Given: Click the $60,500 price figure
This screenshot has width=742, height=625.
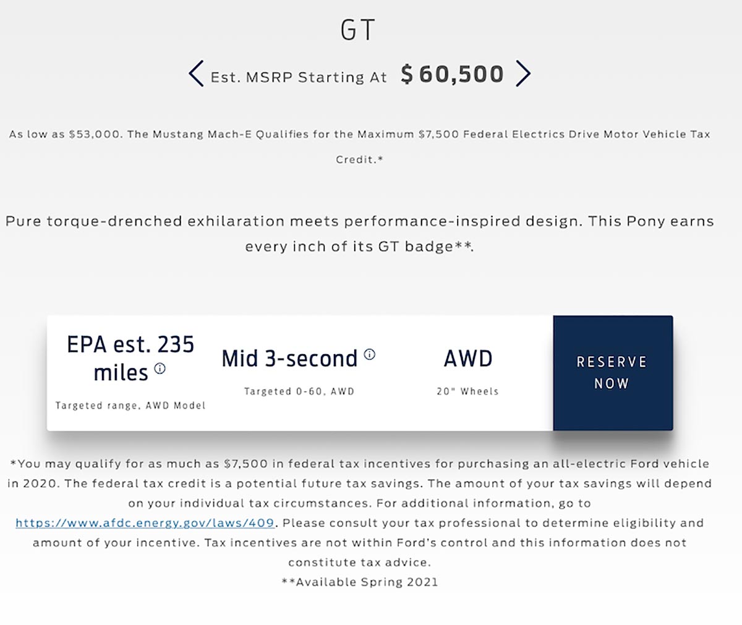Looking at the screenshot, I should tap(452, 74).
